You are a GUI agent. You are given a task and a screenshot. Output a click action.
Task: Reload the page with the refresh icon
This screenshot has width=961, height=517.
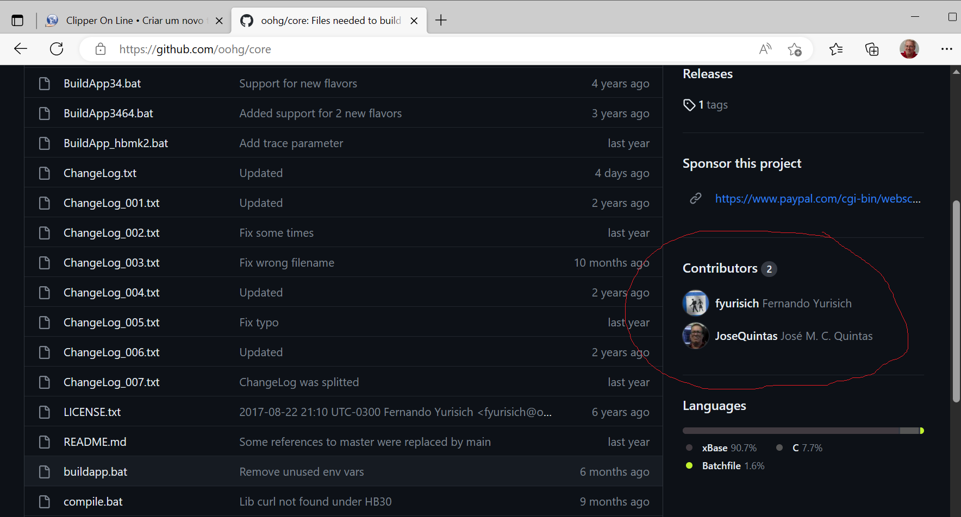[x=57, y=49]
